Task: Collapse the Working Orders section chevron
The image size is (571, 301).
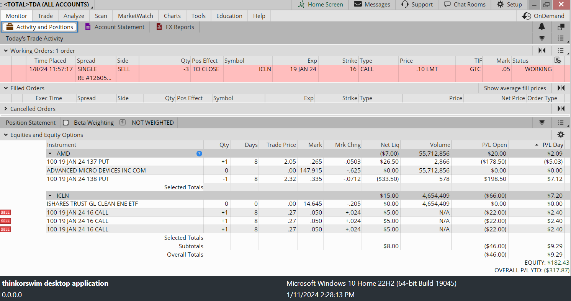Action: pos(6,50)
